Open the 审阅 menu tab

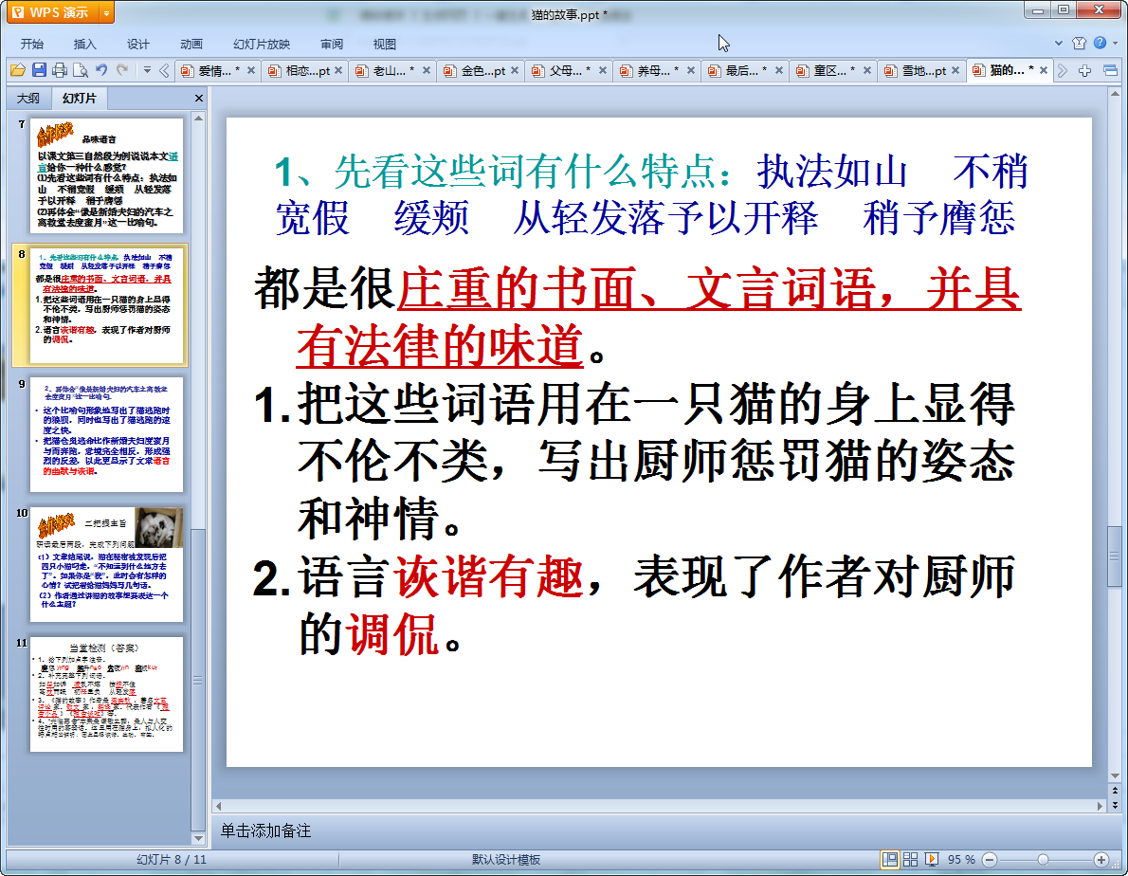click(332, 44)
